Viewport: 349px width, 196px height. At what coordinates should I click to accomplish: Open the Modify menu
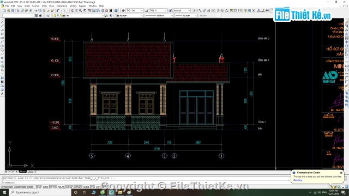[x=73, y=6]
